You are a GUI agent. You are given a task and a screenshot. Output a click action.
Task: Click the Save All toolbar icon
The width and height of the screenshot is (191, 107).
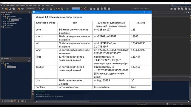click(14, 9)
